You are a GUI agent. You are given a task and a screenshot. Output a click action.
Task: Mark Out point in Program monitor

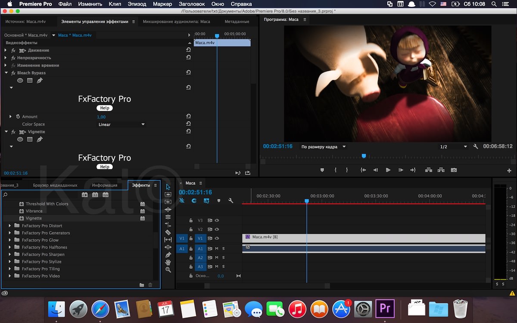pyautogui.click(x=347, y=170)
